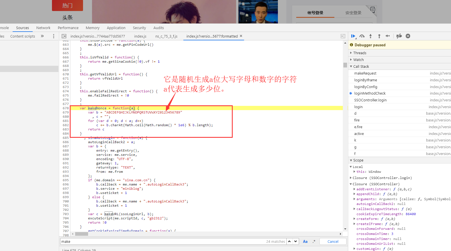Step into next function call
Viewport: 451px width, 251px height.
click(371, 36)
